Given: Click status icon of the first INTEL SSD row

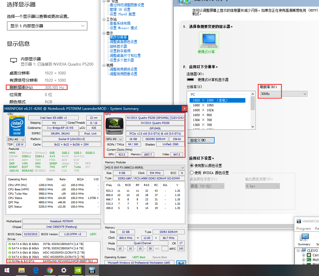Looking at the screenshot, I should click(9, 244).
